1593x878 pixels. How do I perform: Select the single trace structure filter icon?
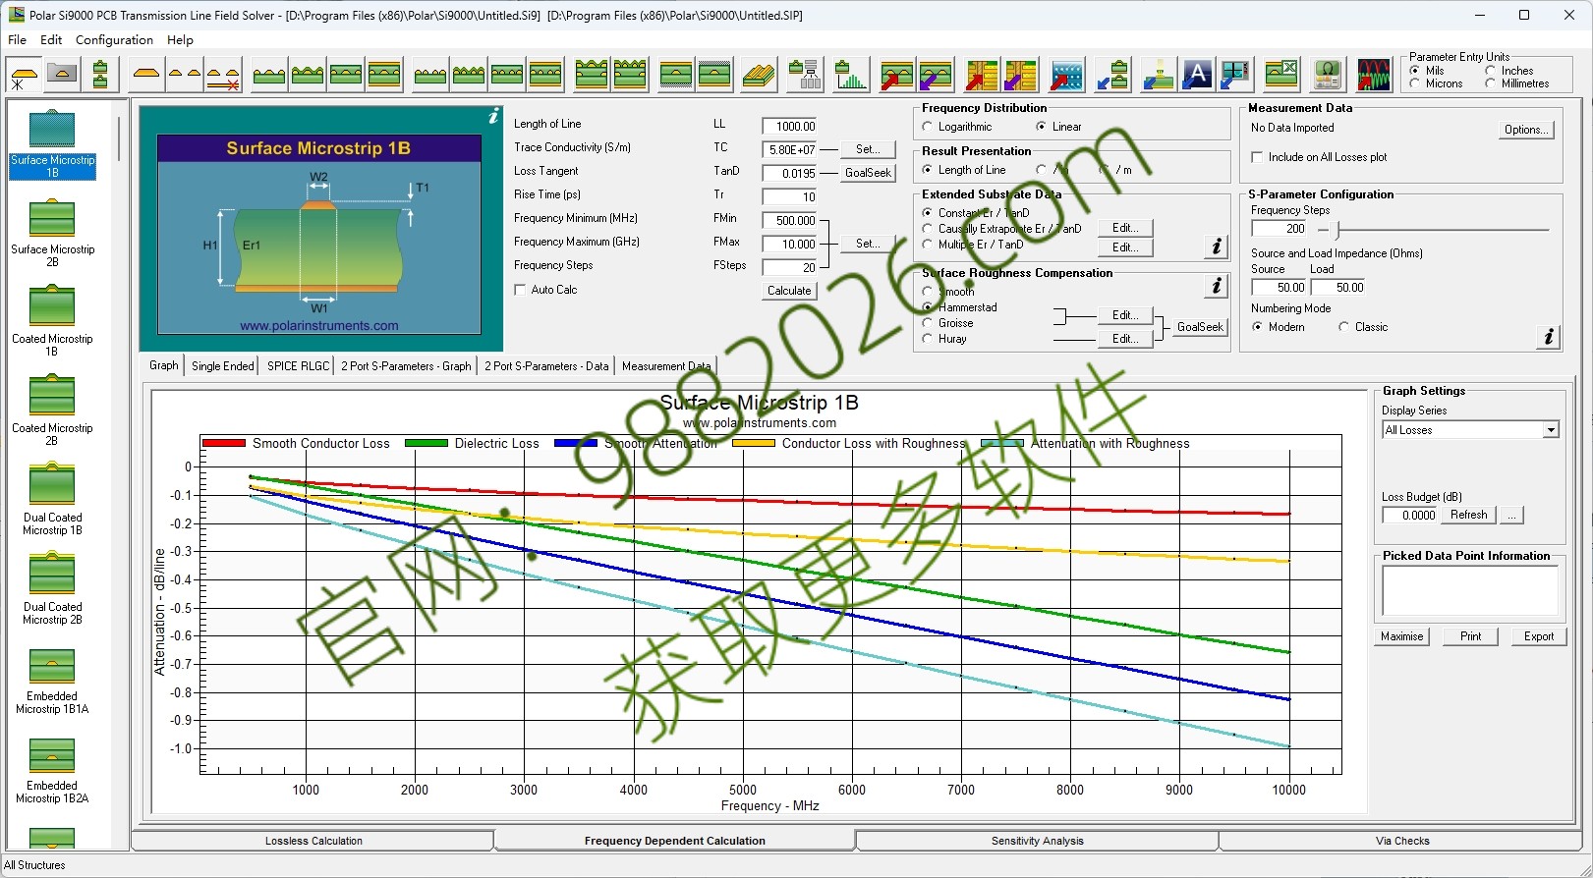click(x=146, y=75)
